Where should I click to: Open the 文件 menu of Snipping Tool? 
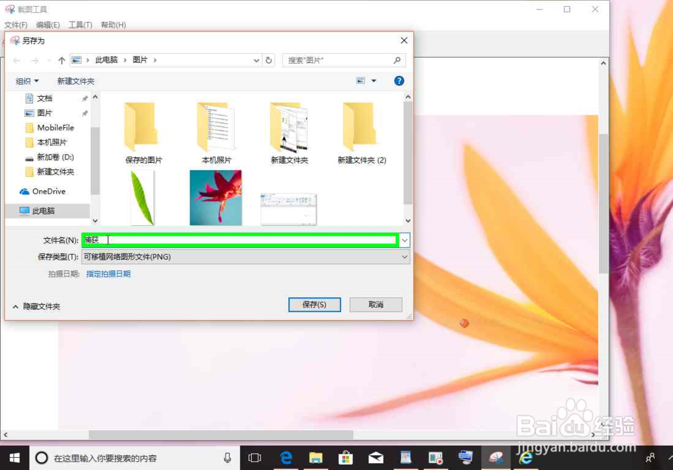click(x=15, y=24)
